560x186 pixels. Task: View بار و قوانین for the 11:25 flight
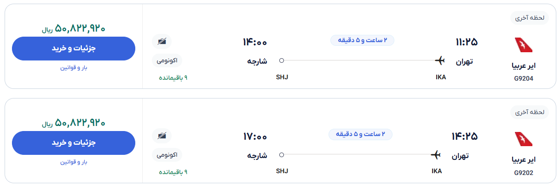[x=74, y=68]
